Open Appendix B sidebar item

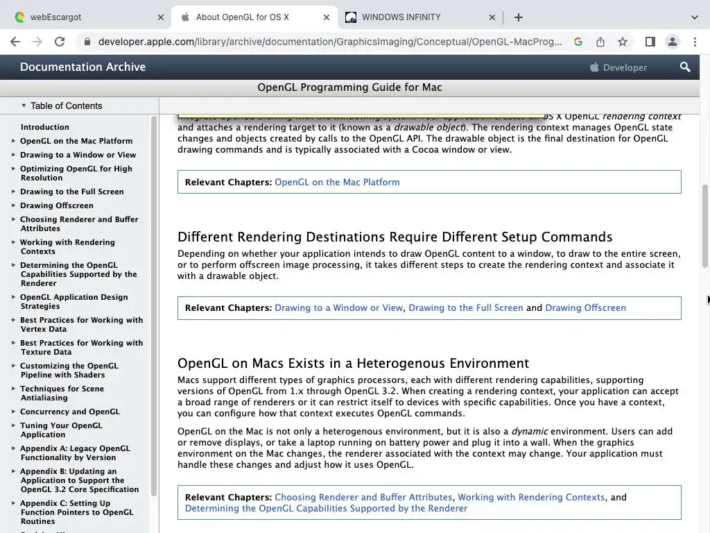click(79, 480)
